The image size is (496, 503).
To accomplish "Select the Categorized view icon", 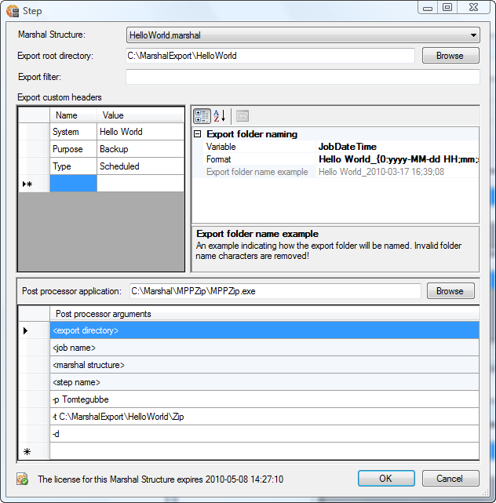I will 202,116.
